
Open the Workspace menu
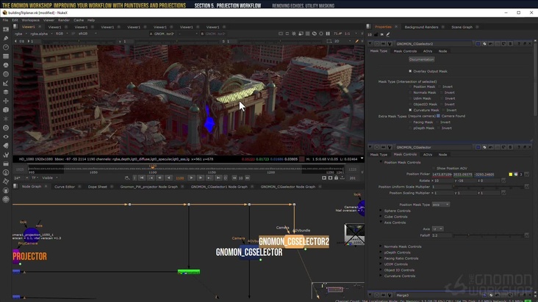(x=30, y=21)
